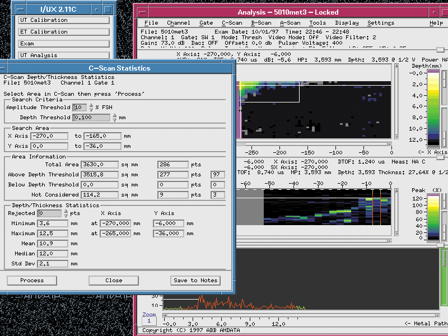
Task: Click the C-Scan vertical scrollbar
Action: pyautogui.click(x=396, y=101)
